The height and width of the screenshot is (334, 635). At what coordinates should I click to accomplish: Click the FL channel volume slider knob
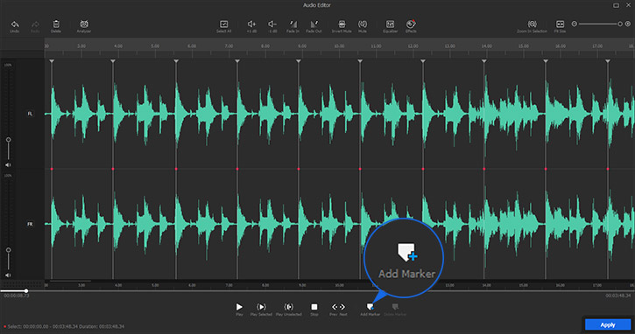8,140
